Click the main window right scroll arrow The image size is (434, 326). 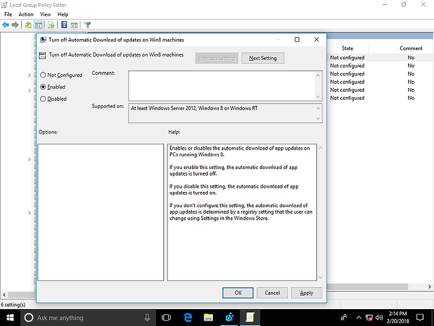click(429, 287)
